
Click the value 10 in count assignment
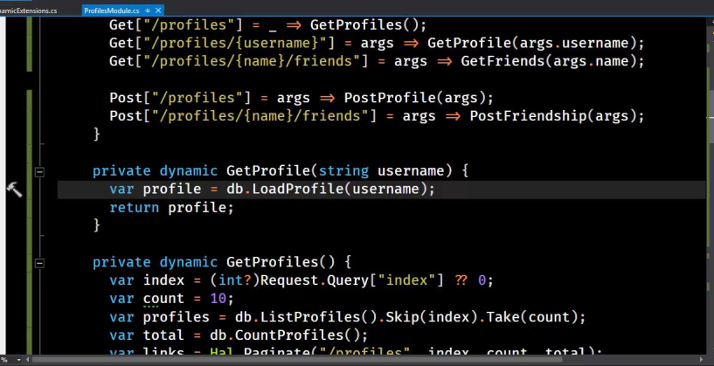click(218, 299)
